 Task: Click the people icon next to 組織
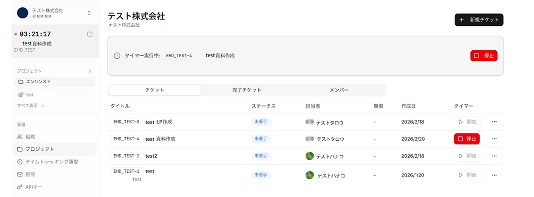pyautogui.click(x=20, y=136)
